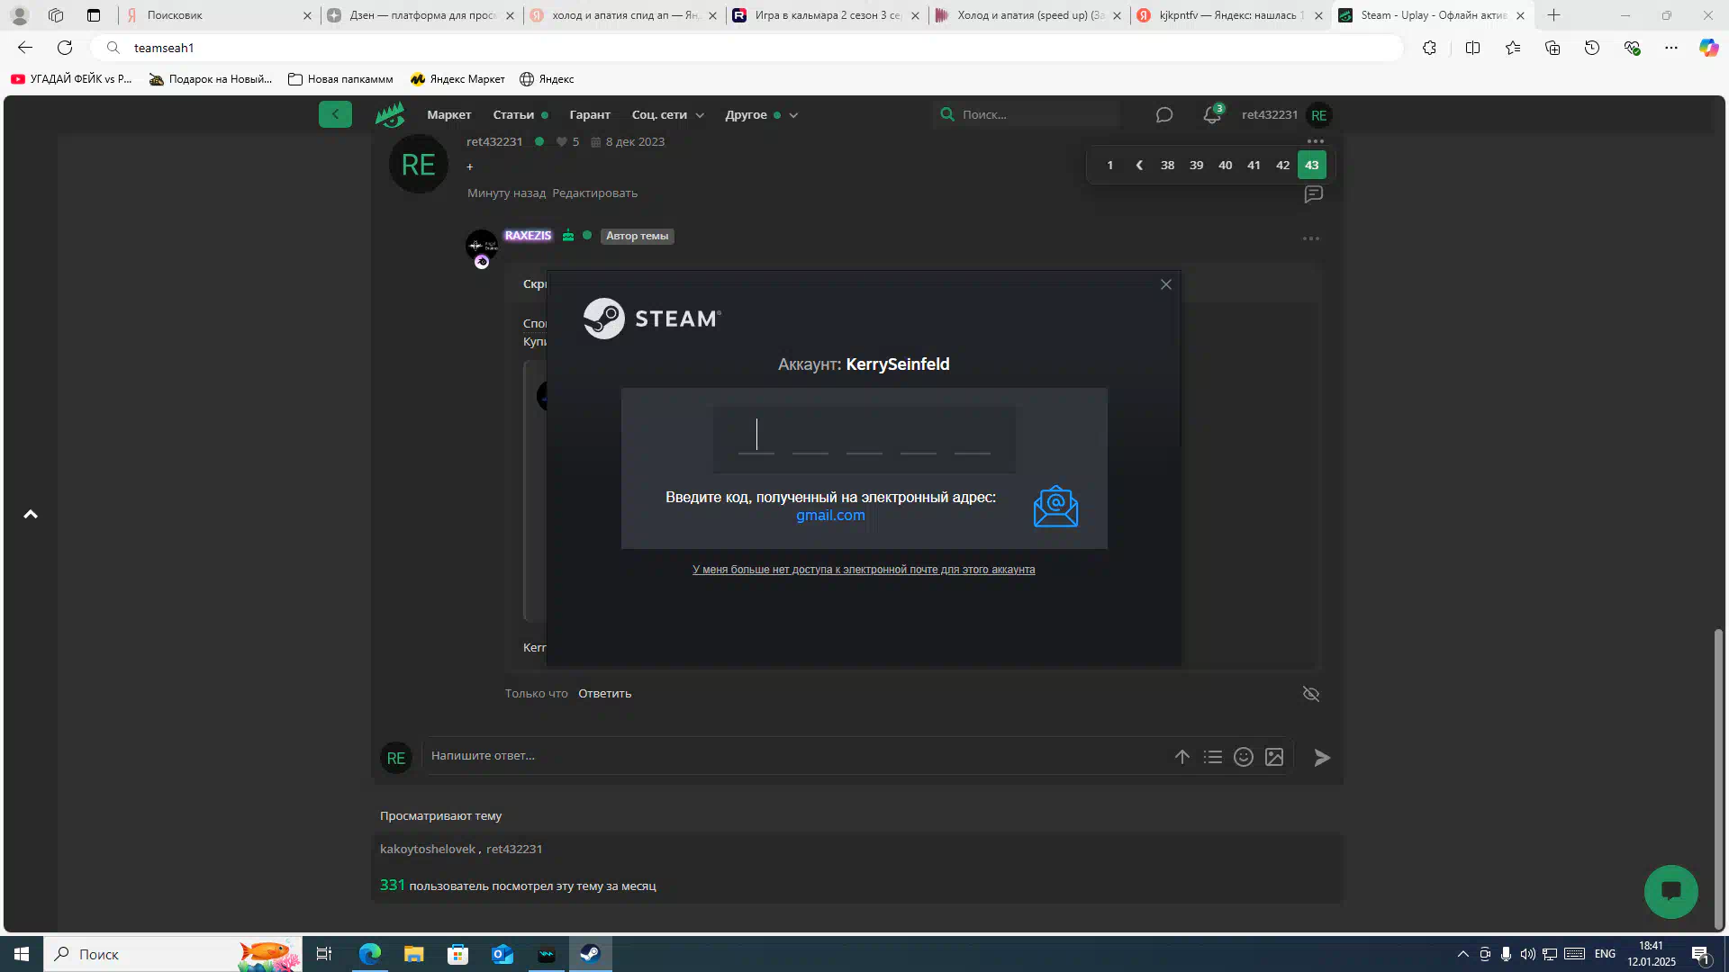The image size is (1729, 972).
Task: Open RAXEZIS profile name
Action: point(528,236)
